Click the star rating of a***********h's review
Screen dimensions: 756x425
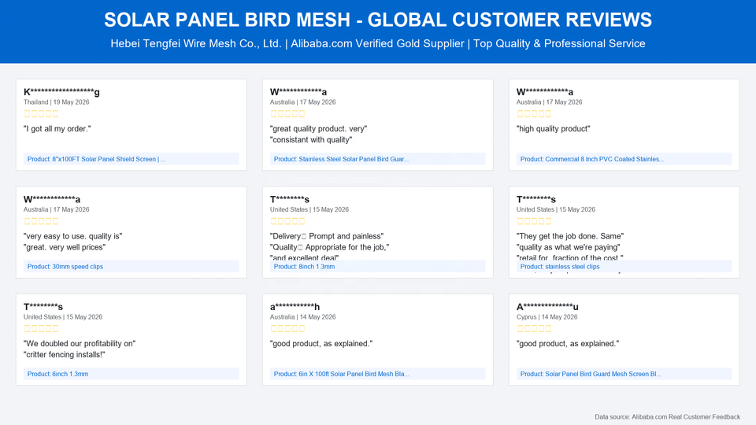(x=287, y=329)
